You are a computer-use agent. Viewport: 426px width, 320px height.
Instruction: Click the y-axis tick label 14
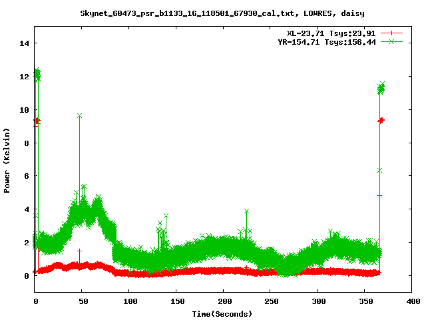tap(24, 43)
